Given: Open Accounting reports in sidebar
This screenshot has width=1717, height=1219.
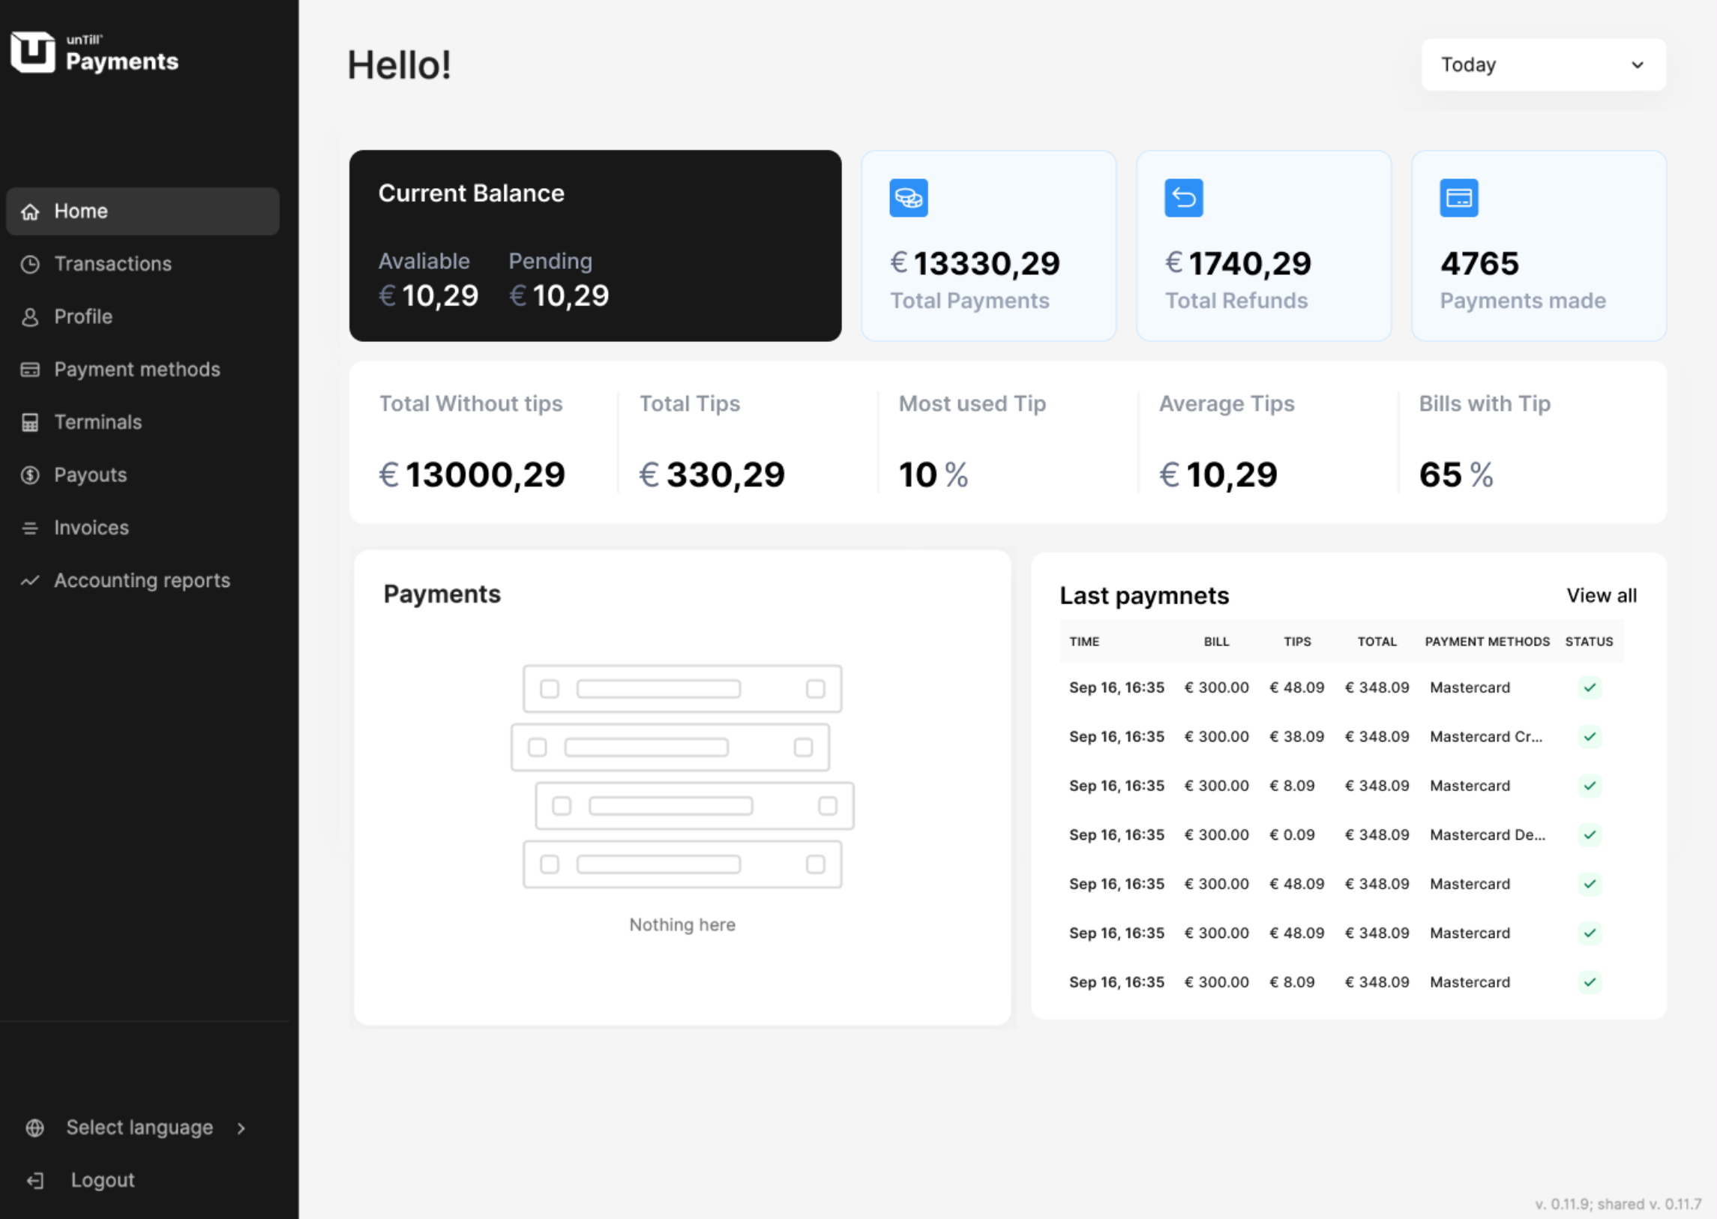Looking at the screenshot, I should (142, 580).
